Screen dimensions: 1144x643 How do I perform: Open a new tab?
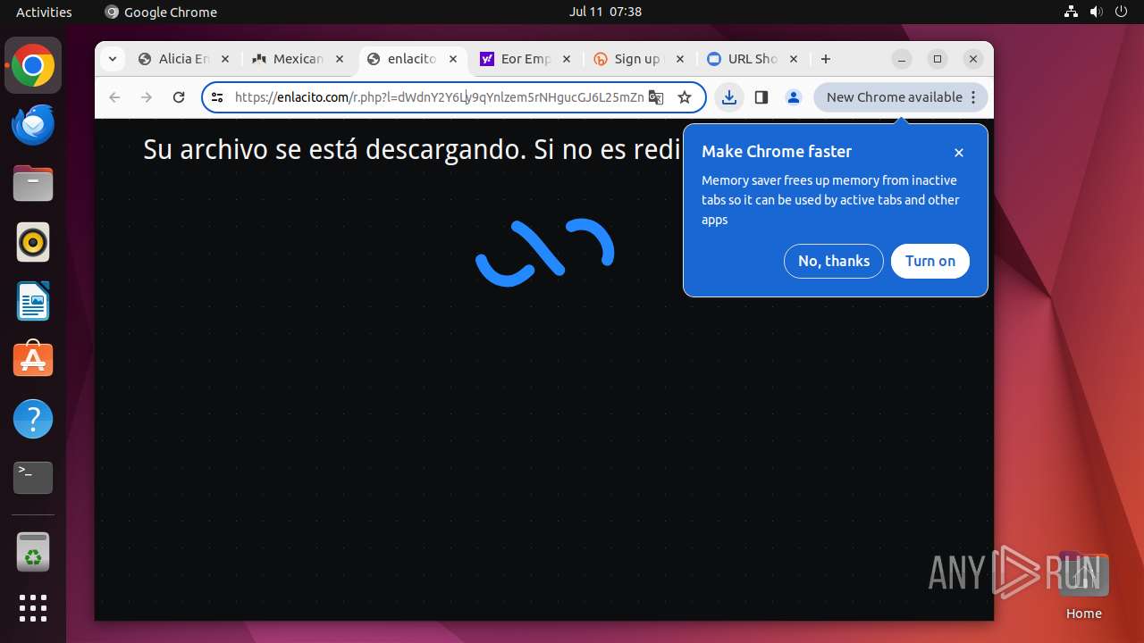(826, 59)
